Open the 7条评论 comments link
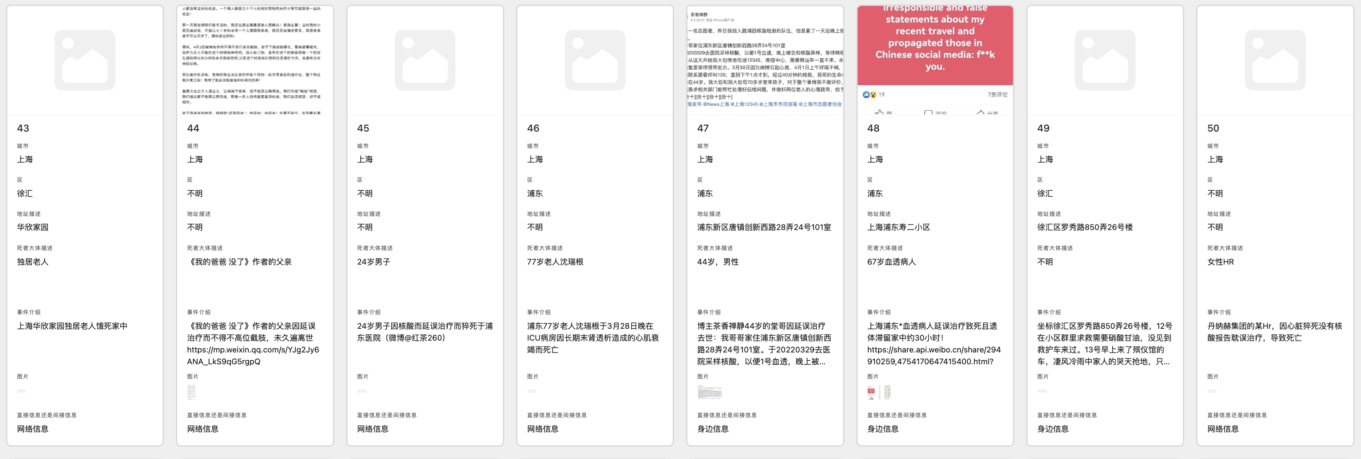This screenshot has height=459, width=1361. (998, 95)
